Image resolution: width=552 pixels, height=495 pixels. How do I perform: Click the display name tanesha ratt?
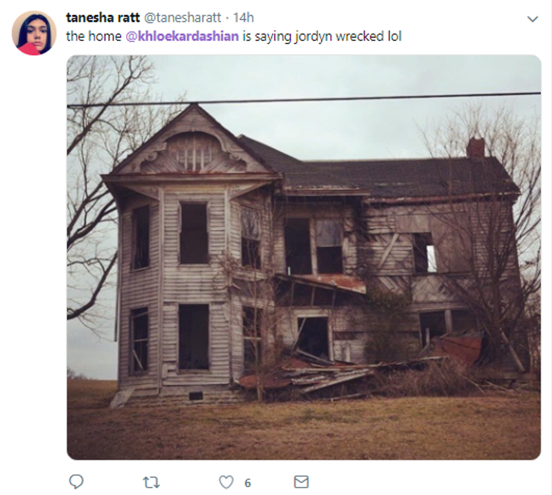(x=103, y=17)
